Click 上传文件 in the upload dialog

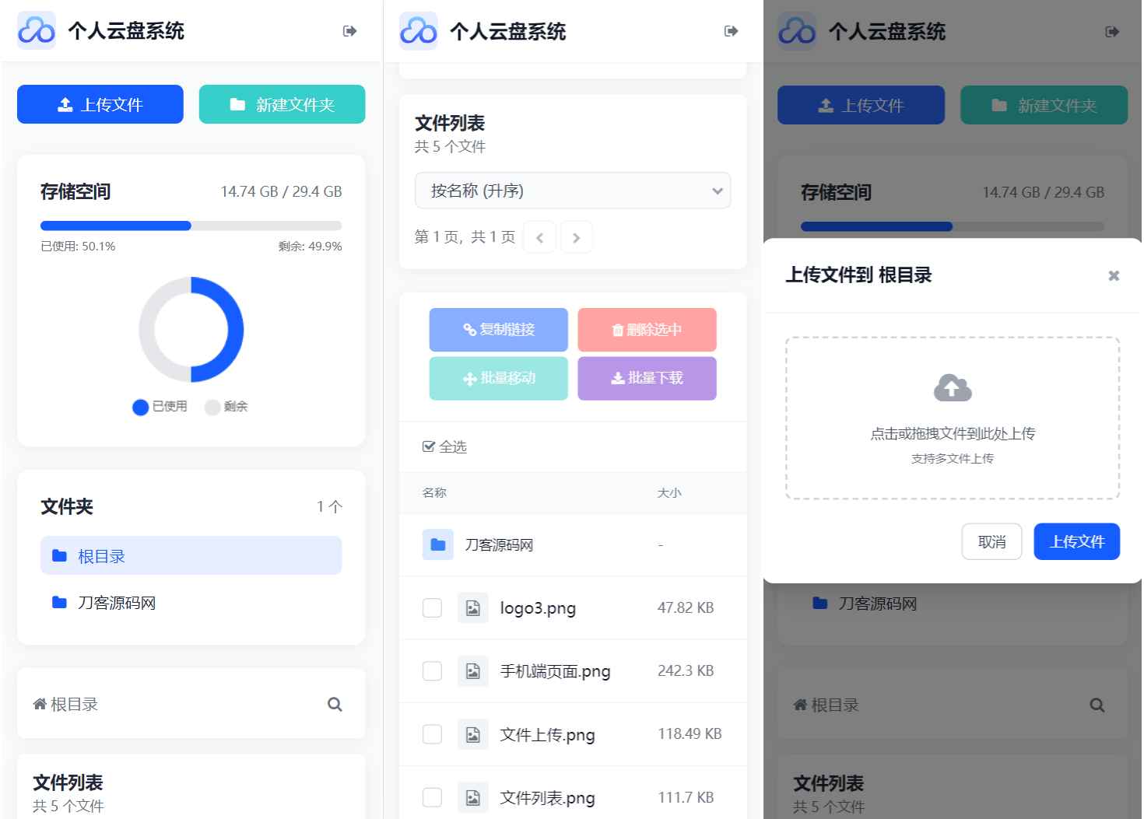[x=1076, y=541]
